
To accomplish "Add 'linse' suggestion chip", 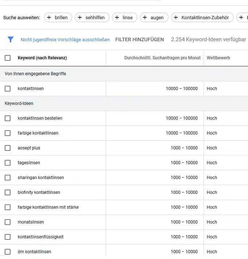I will point(125,17).
